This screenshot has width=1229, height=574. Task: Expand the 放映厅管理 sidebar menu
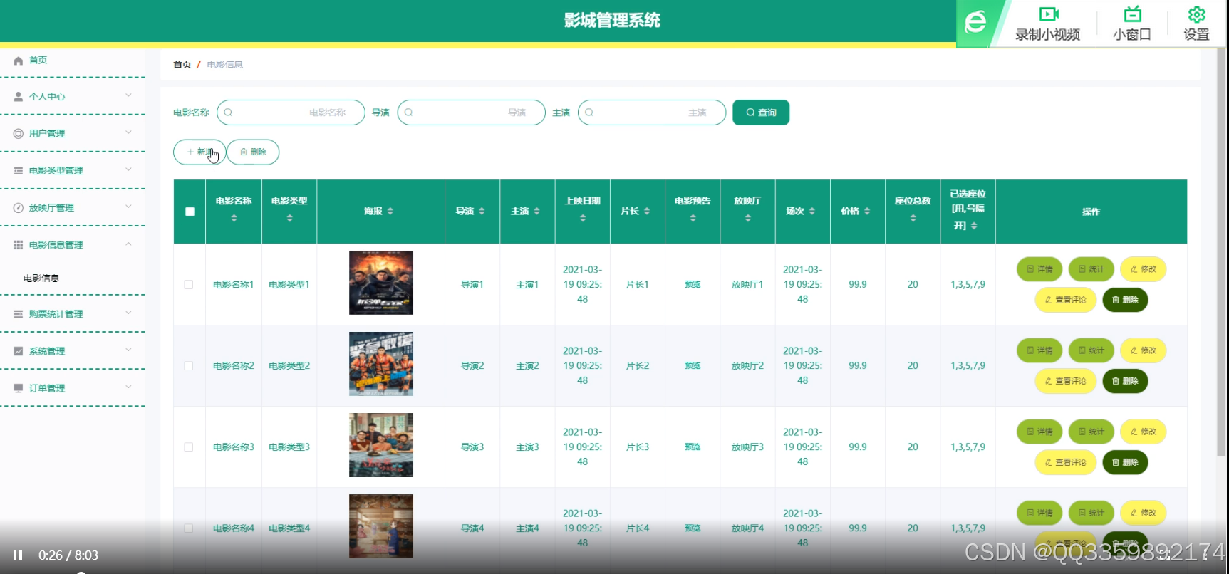73,207
